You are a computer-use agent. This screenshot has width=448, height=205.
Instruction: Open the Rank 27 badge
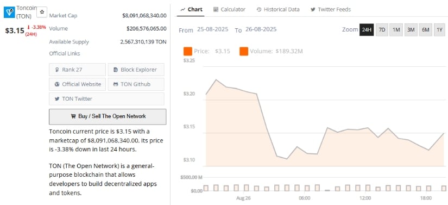click(x=77, y=70)
